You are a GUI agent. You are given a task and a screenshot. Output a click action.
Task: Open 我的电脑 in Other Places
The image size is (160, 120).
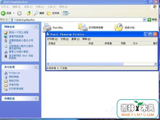click(x=14, y=77)
